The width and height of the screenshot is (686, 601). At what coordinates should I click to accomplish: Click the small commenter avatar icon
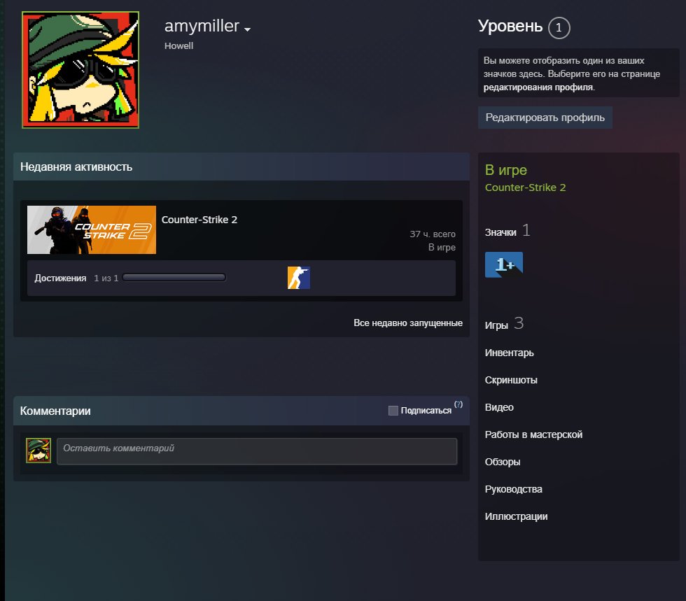(38, 451)
